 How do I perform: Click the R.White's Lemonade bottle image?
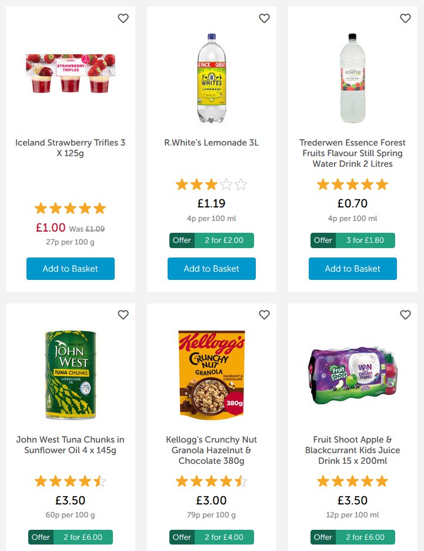pos(212,78)
